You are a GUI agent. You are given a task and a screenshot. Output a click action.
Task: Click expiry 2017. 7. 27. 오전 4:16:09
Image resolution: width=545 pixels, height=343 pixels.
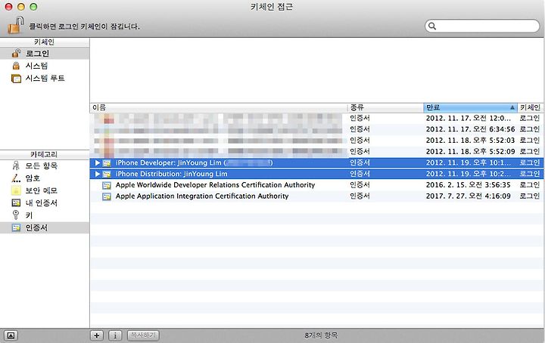click(x=469, y=196)
